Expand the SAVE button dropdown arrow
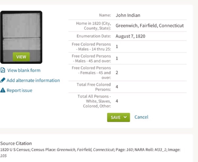Viewport: 198px width, 162px height. click(125, 117)
